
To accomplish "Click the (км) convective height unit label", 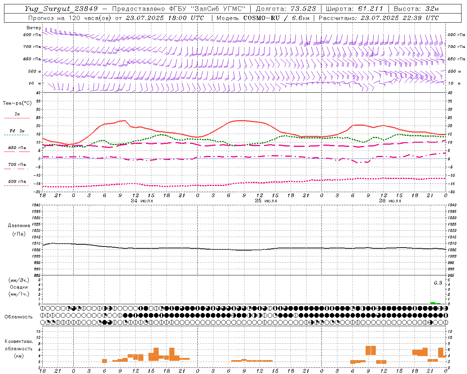I will (x=19, y=355).
